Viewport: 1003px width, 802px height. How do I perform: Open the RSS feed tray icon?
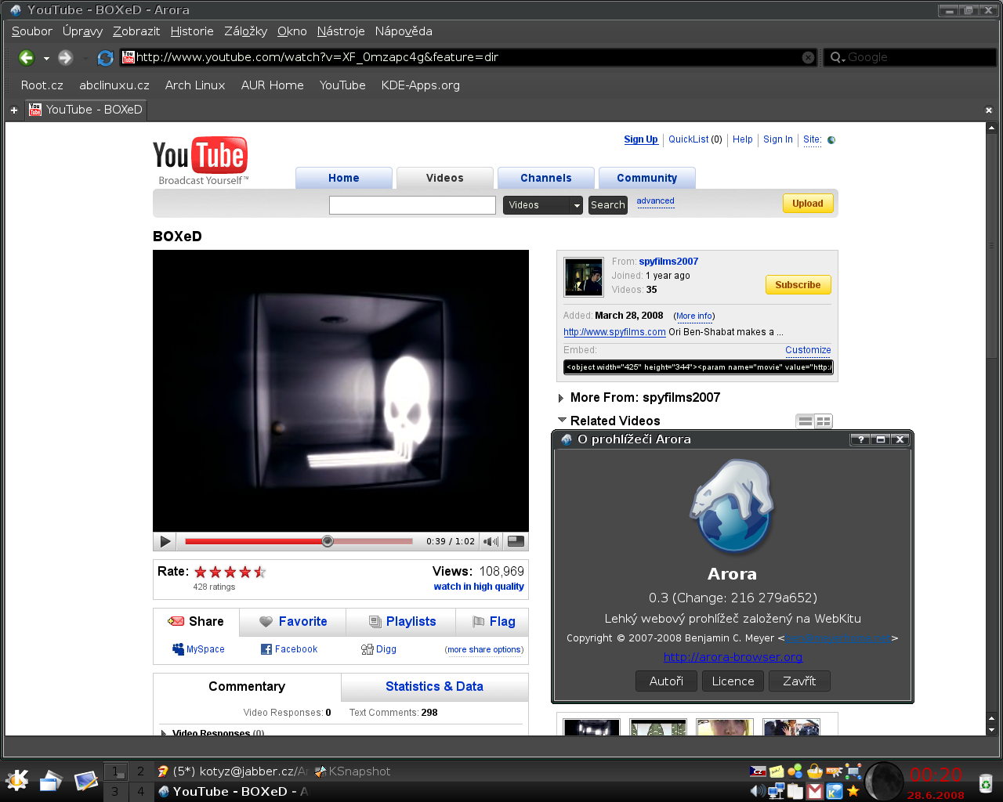[834, 771]
